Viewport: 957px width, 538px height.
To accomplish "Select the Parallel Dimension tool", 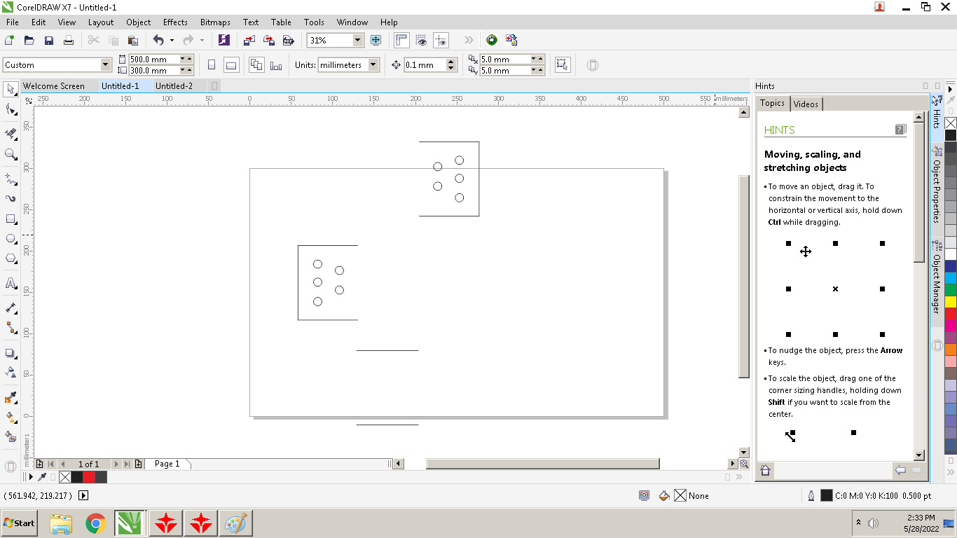I will 11,308.
